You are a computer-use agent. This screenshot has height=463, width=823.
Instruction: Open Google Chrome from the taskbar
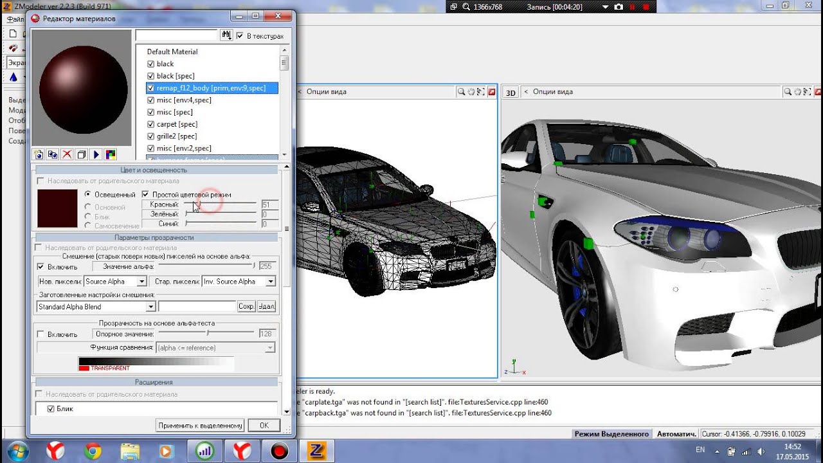[x=93, y=451]
